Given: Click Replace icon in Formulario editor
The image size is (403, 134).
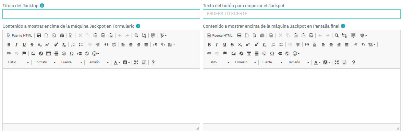Looking at the screenshot, I should tap(144, 35).
